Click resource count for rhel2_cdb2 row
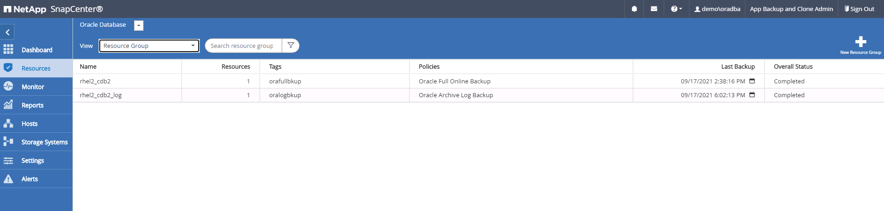884x211 pixels. [248, 81]
